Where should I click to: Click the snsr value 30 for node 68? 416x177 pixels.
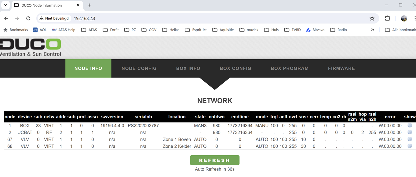303,146
